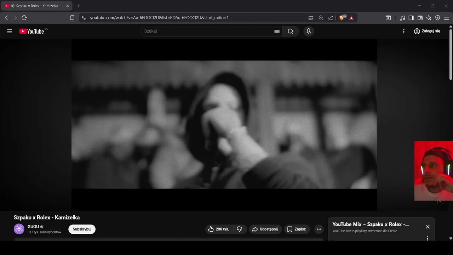The width and height of the screenshot is (453, 255).
Task: Open Brave Shields lion icon
Action: tap(342, 18)
